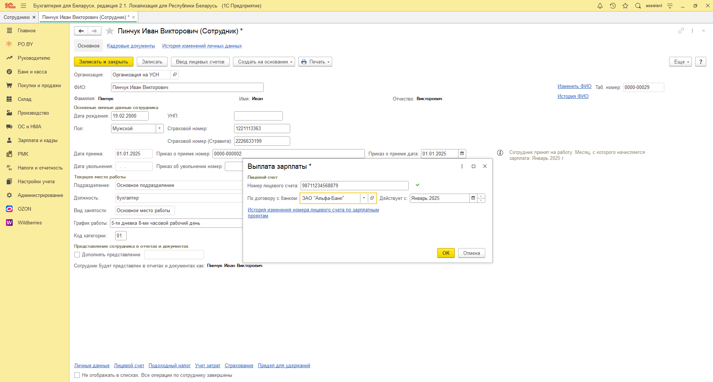Screen dimensions: 713x382
Task: Open Зарплата и кадры section
Action: 38,140
